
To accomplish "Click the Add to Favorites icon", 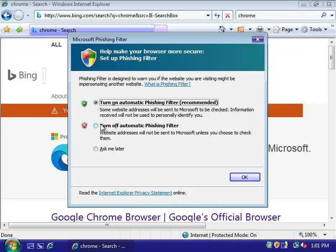I will [19, 29].
